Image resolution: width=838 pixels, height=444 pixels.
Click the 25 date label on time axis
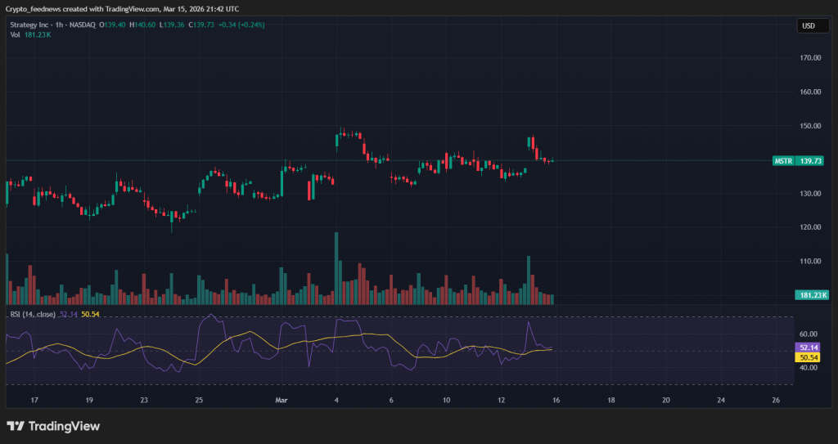point(199,400)
